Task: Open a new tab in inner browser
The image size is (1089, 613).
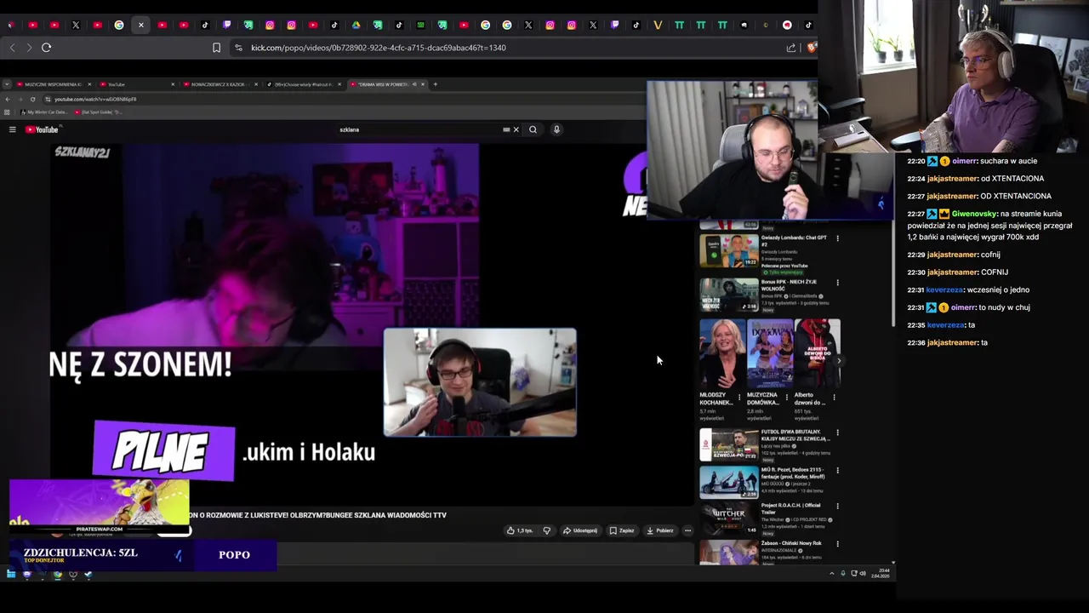Action: click(436, 84)
